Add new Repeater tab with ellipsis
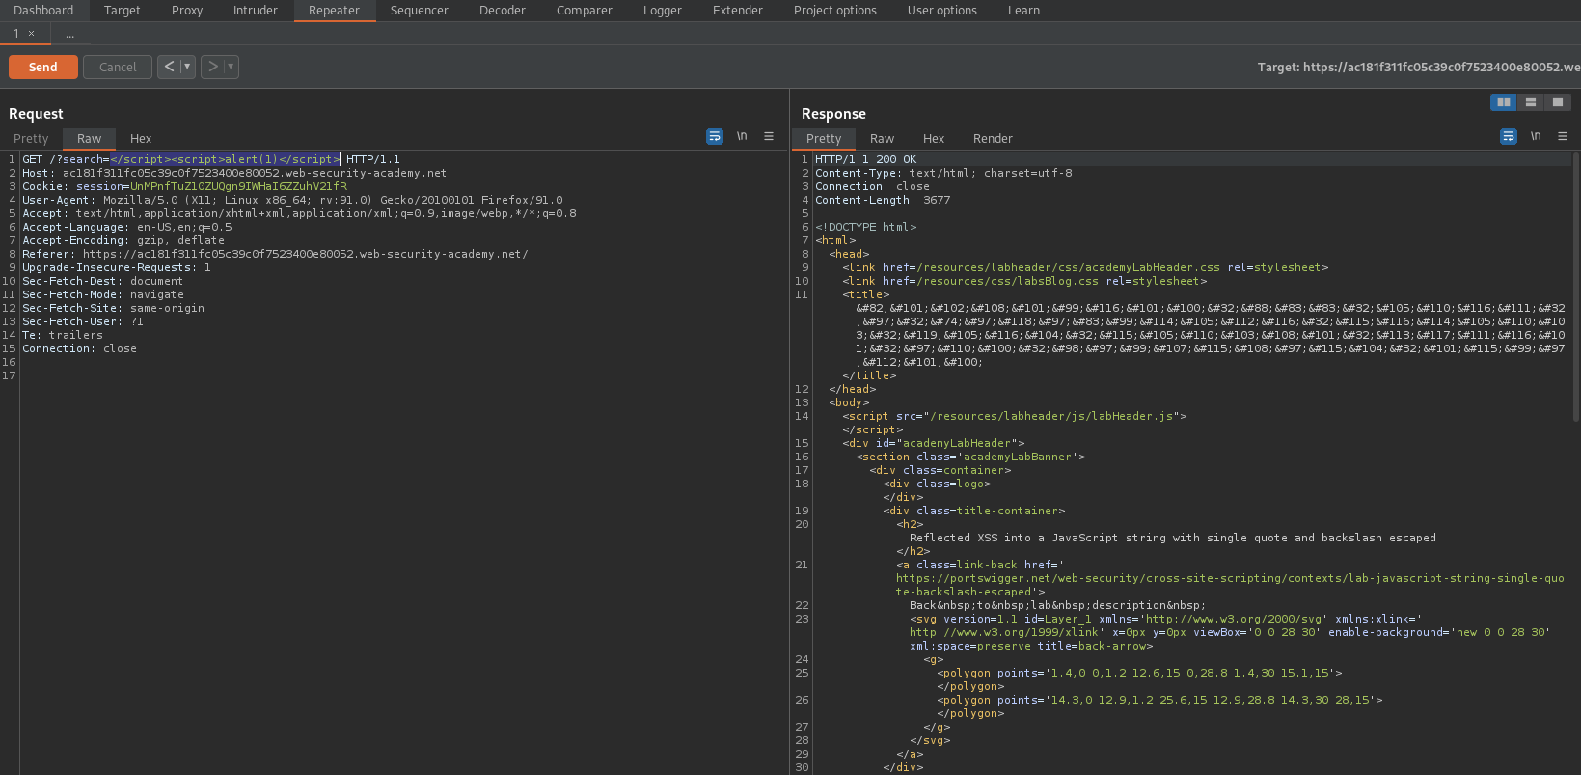1581x775 pixels. click(70, 34)
